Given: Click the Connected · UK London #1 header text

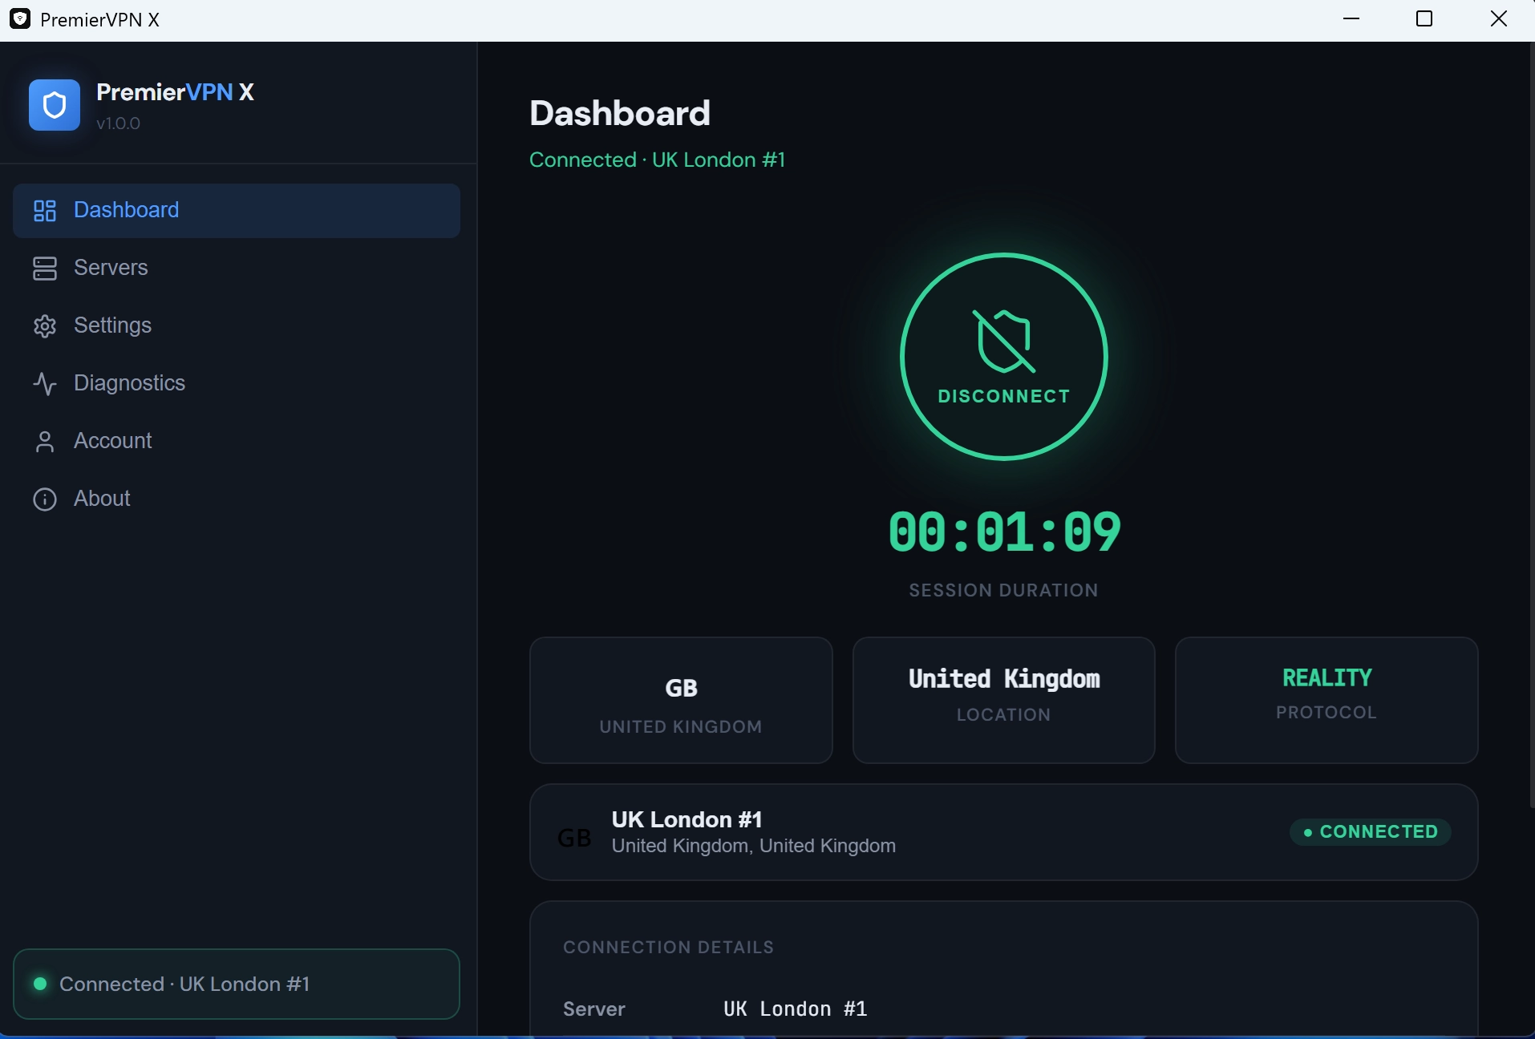Looking at the screenshot, I should pyautogui.click(x=657, y=160).
